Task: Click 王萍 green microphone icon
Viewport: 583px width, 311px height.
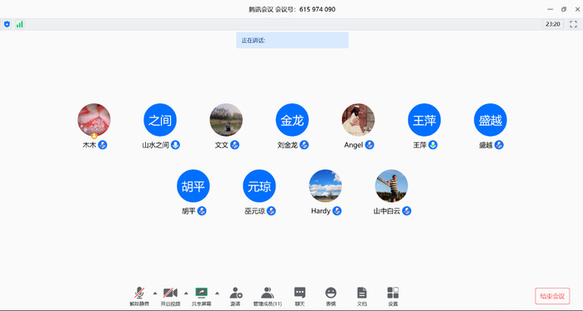Action: pos(433,145)
